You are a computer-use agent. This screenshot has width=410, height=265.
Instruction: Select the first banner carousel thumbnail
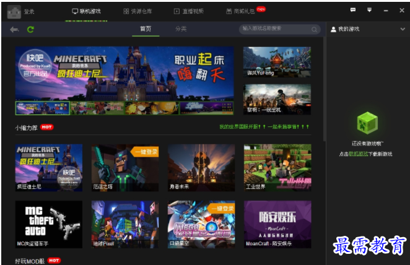coord(43,108)
